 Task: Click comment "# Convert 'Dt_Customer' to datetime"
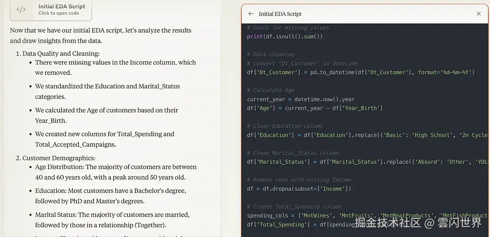pyautogui.click(x=302, y=63)
